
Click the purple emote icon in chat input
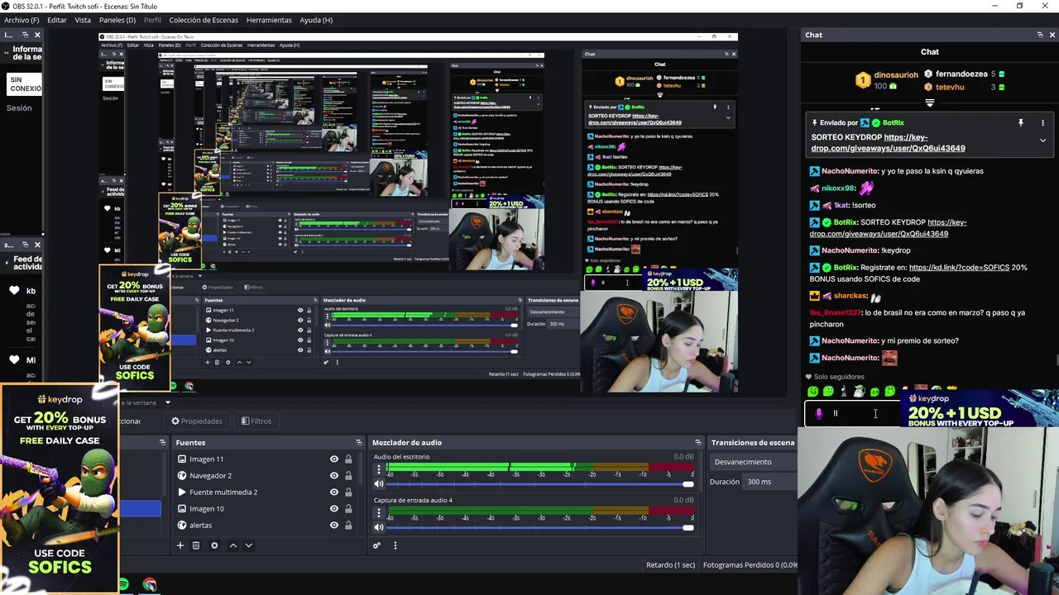tap(819, 413)
